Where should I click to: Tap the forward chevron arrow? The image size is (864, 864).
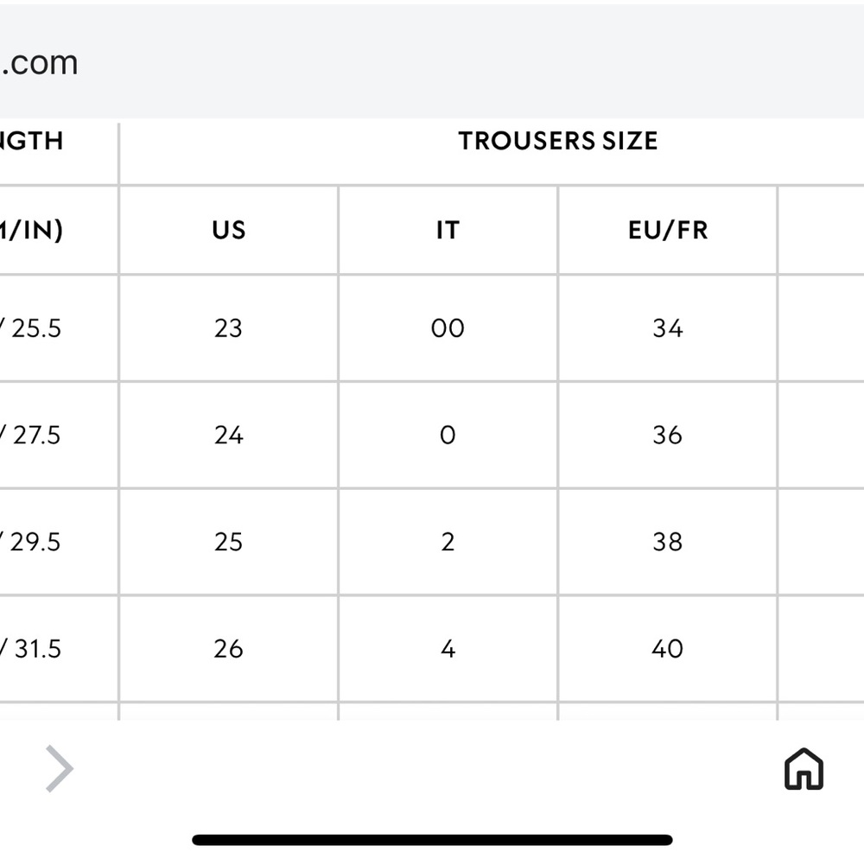click(x=60, y=769)
